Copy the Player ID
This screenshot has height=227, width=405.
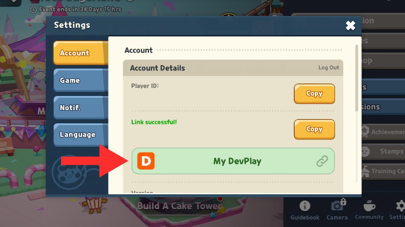click(x=314, y=94)
